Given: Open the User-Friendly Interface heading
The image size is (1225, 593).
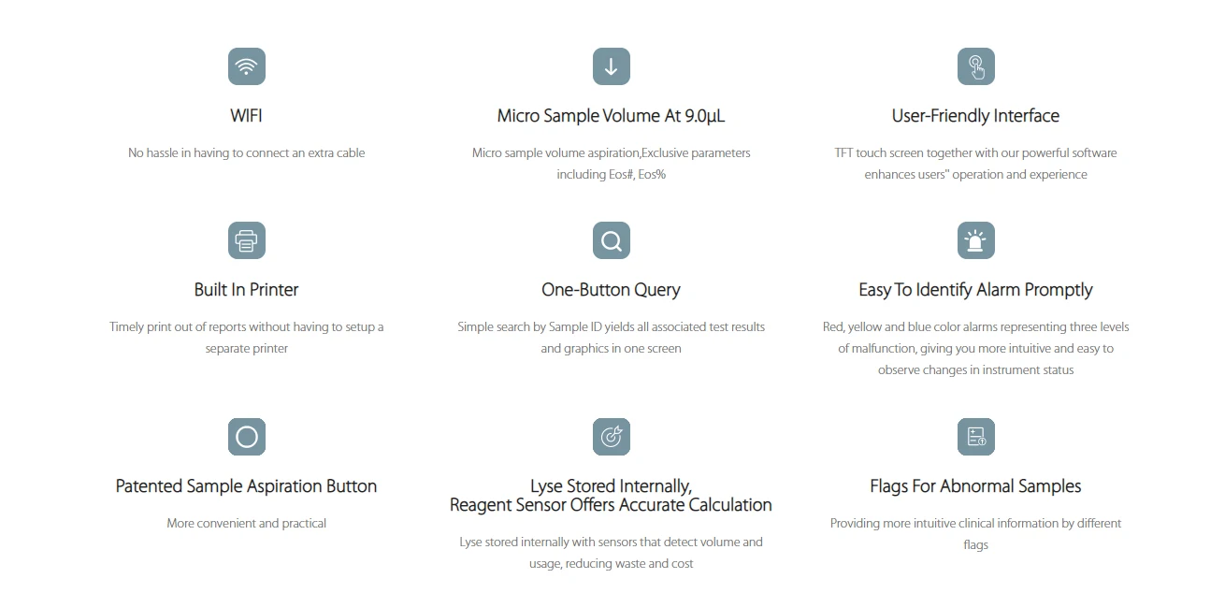Looking at the screenshot, I should 975,116.
